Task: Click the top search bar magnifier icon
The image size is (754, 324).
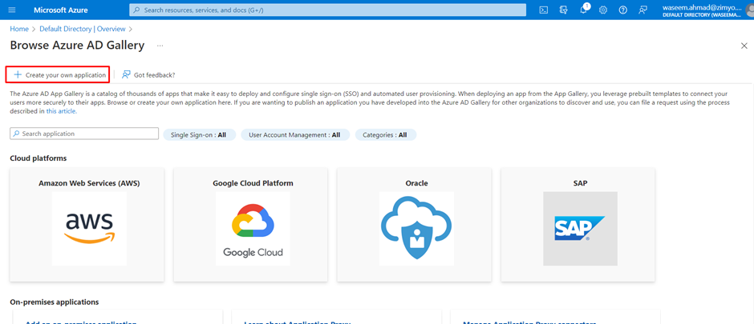Action: (x=137, y=10)
